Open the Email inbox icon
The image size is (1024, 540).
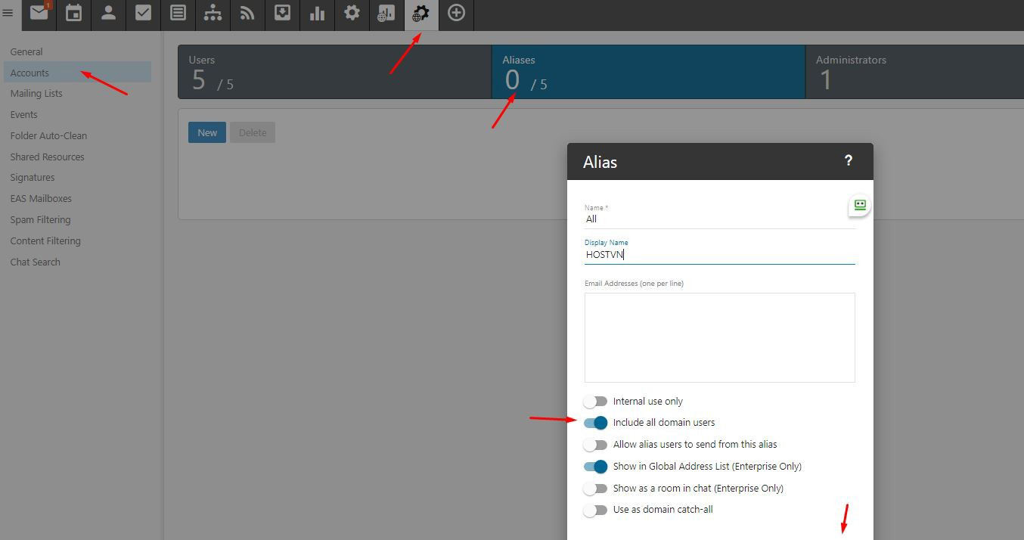(x=39, y=14)
